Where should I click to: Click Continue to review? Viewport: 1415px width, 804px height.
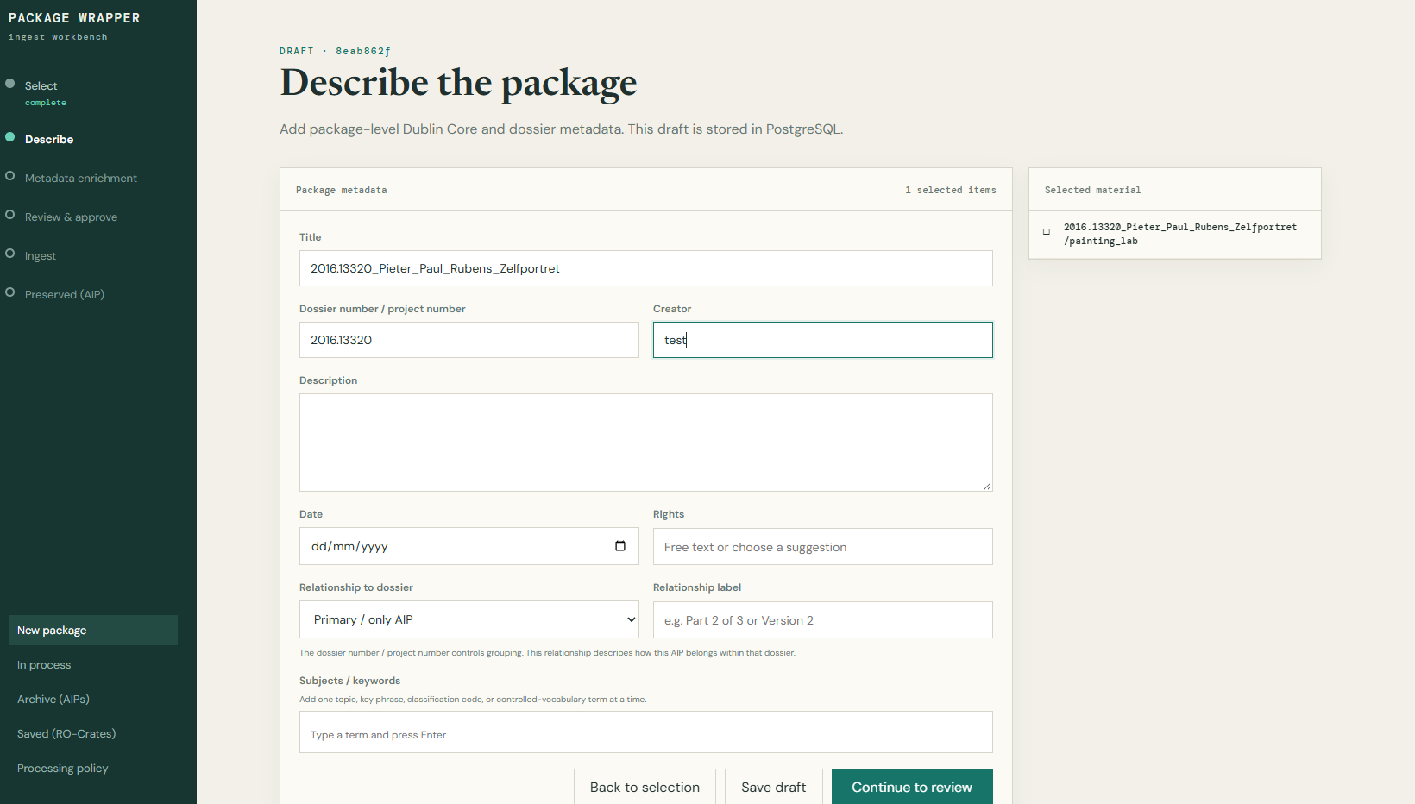pos(912,787)
